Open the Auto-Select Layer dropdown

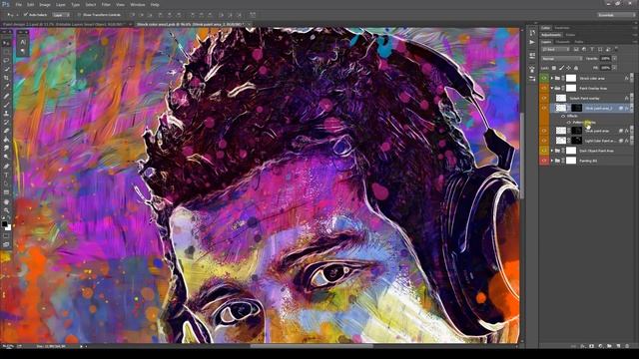[x=61, y=15]
